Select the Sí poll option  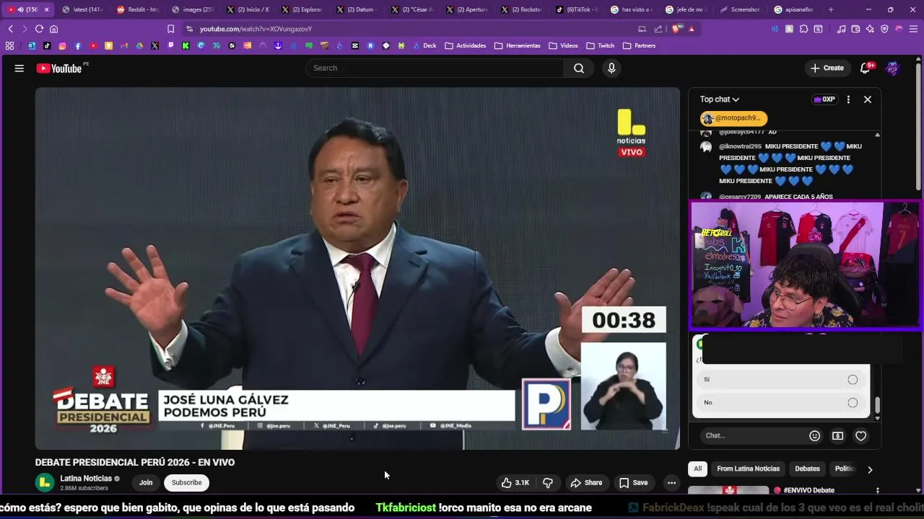[781, 379]
